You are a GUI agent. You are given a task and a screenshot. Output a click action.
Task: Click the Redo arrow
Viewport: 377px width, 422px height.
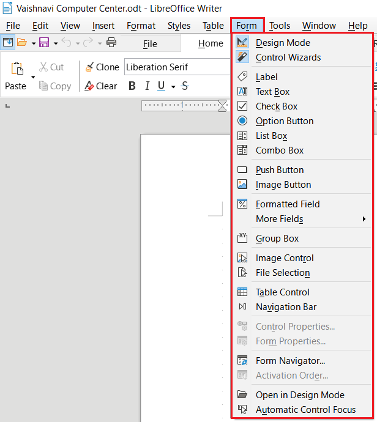point(88,42)
